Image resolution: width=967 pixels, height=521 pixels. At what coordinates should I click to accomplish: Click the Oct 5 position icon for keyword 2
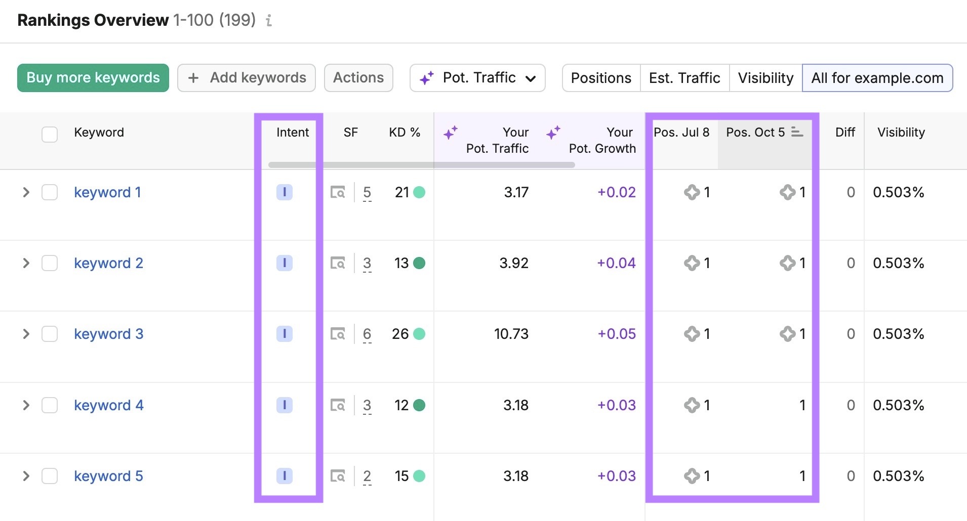click(787, 263)
